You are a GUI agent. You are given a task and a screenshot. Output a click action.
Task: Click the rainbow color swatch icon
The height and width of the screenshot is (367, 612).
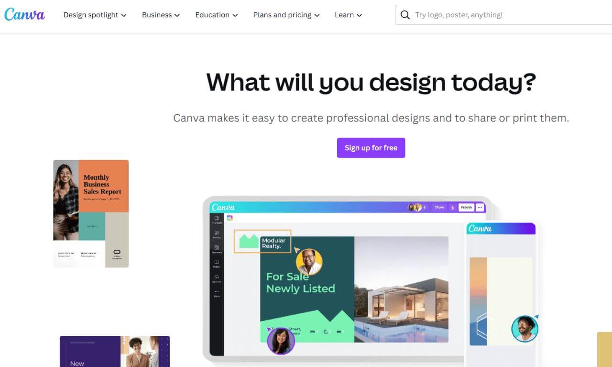(x=229, y=218)
